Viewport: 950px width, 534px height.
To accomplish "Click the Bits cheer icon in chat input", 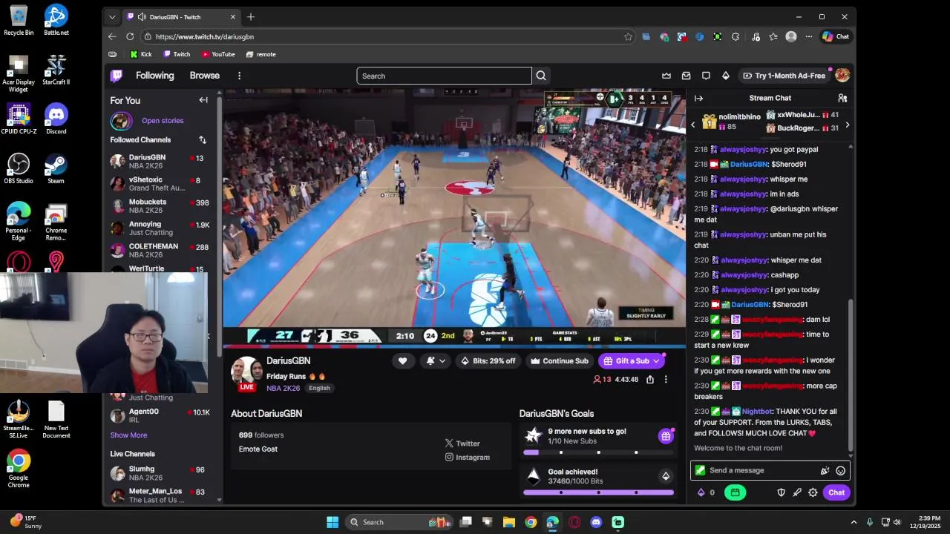I will [x=825, y=470].
